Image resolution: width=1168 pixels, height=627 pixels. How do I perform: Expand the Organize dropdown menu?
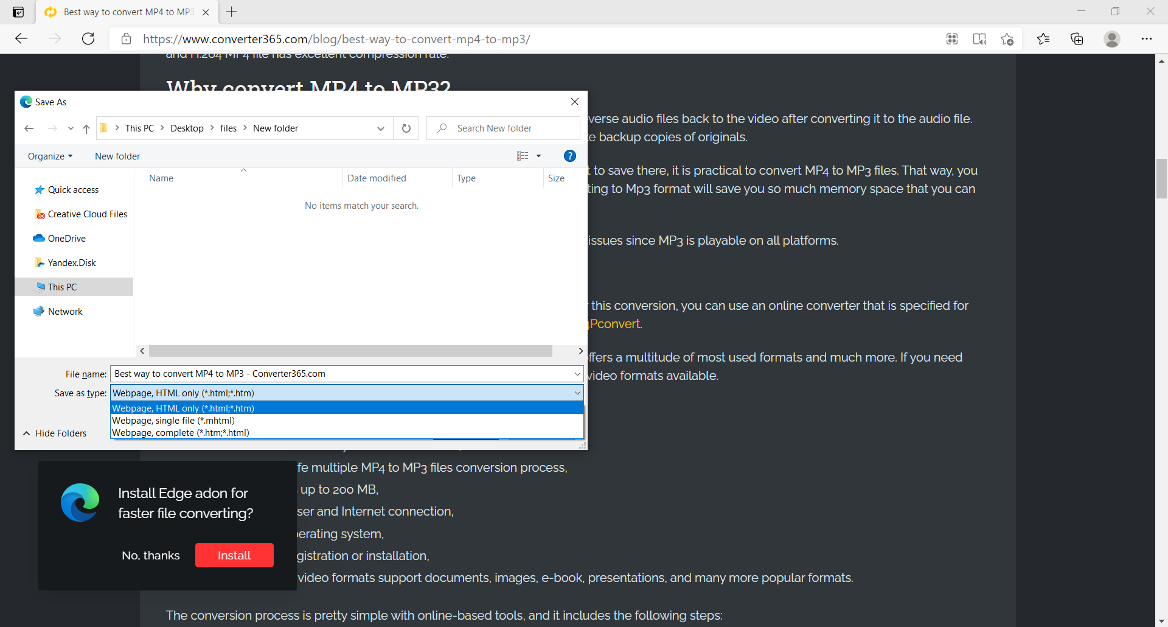point(50,156)
